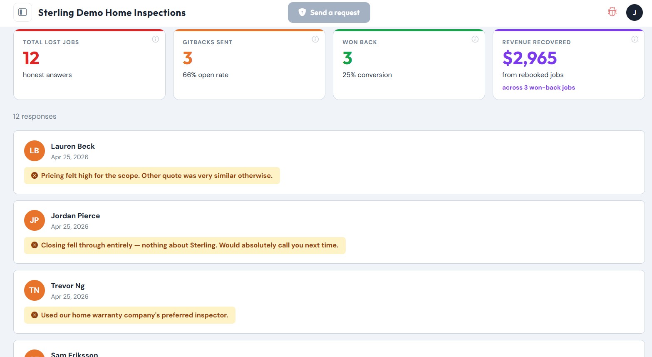
Task: Click the shield icon in Send a request
Action: [302, 12]
